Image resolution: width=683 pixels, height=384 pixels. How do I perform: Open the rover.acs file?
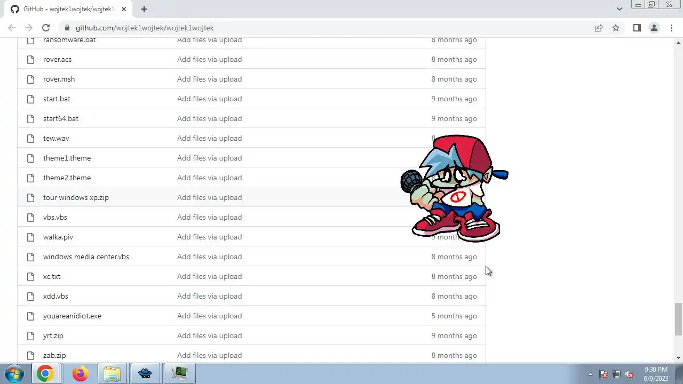[x=57, y=59]
